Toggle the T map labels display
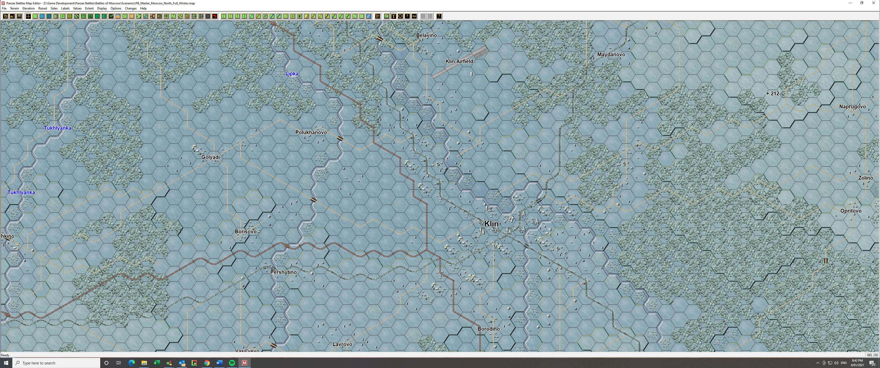 (393, 16)
